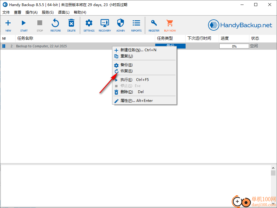Click the pause icon beside task 2
Screen dimensions: 277x208
point(4,46)
